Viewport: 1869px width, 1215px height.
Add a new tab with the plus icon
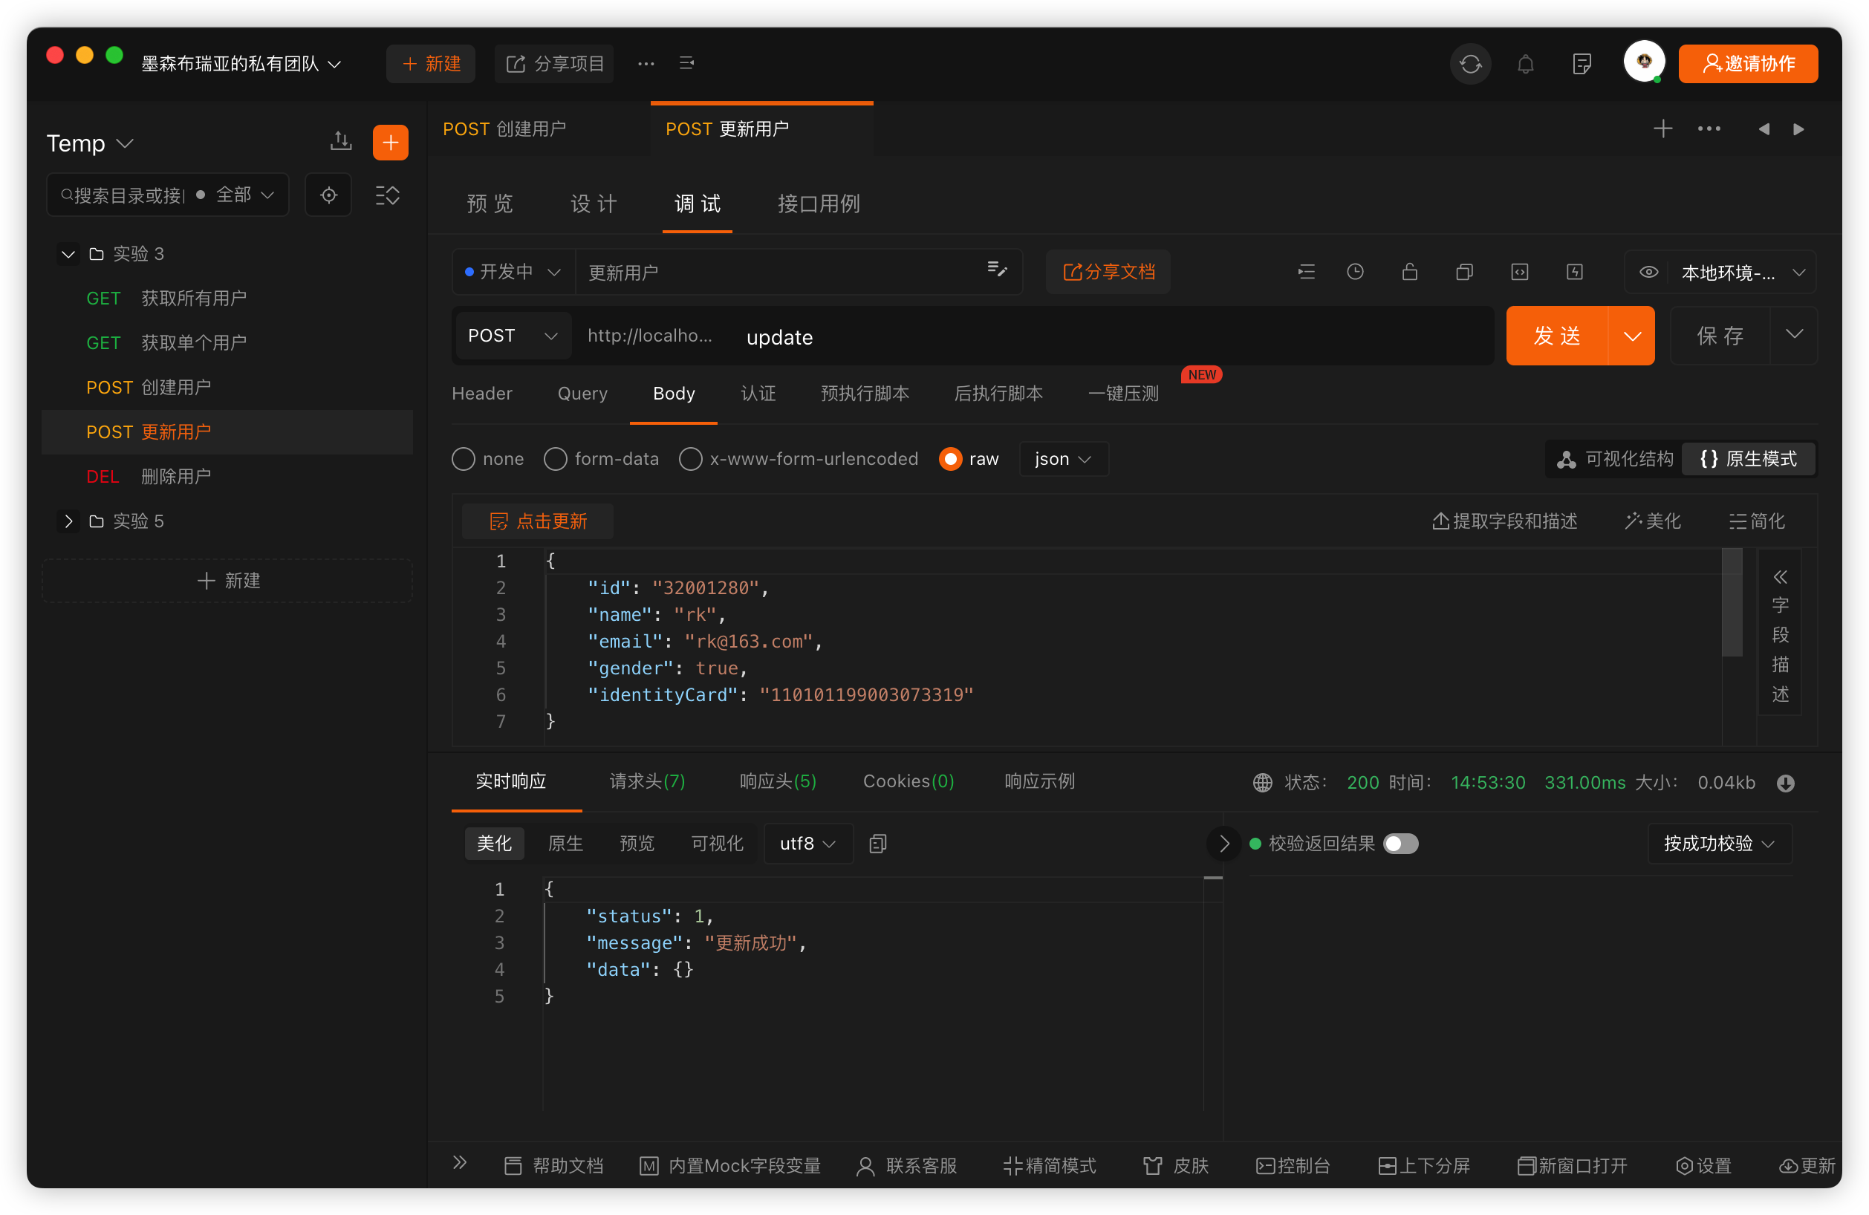tap(1662, 128)
